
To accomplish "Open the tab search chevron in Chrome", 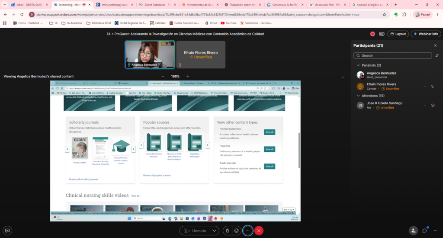I will [4, 5].
